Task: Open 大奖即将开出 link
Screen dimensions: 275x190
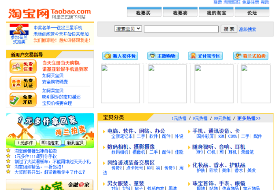Action: point(50,172)
